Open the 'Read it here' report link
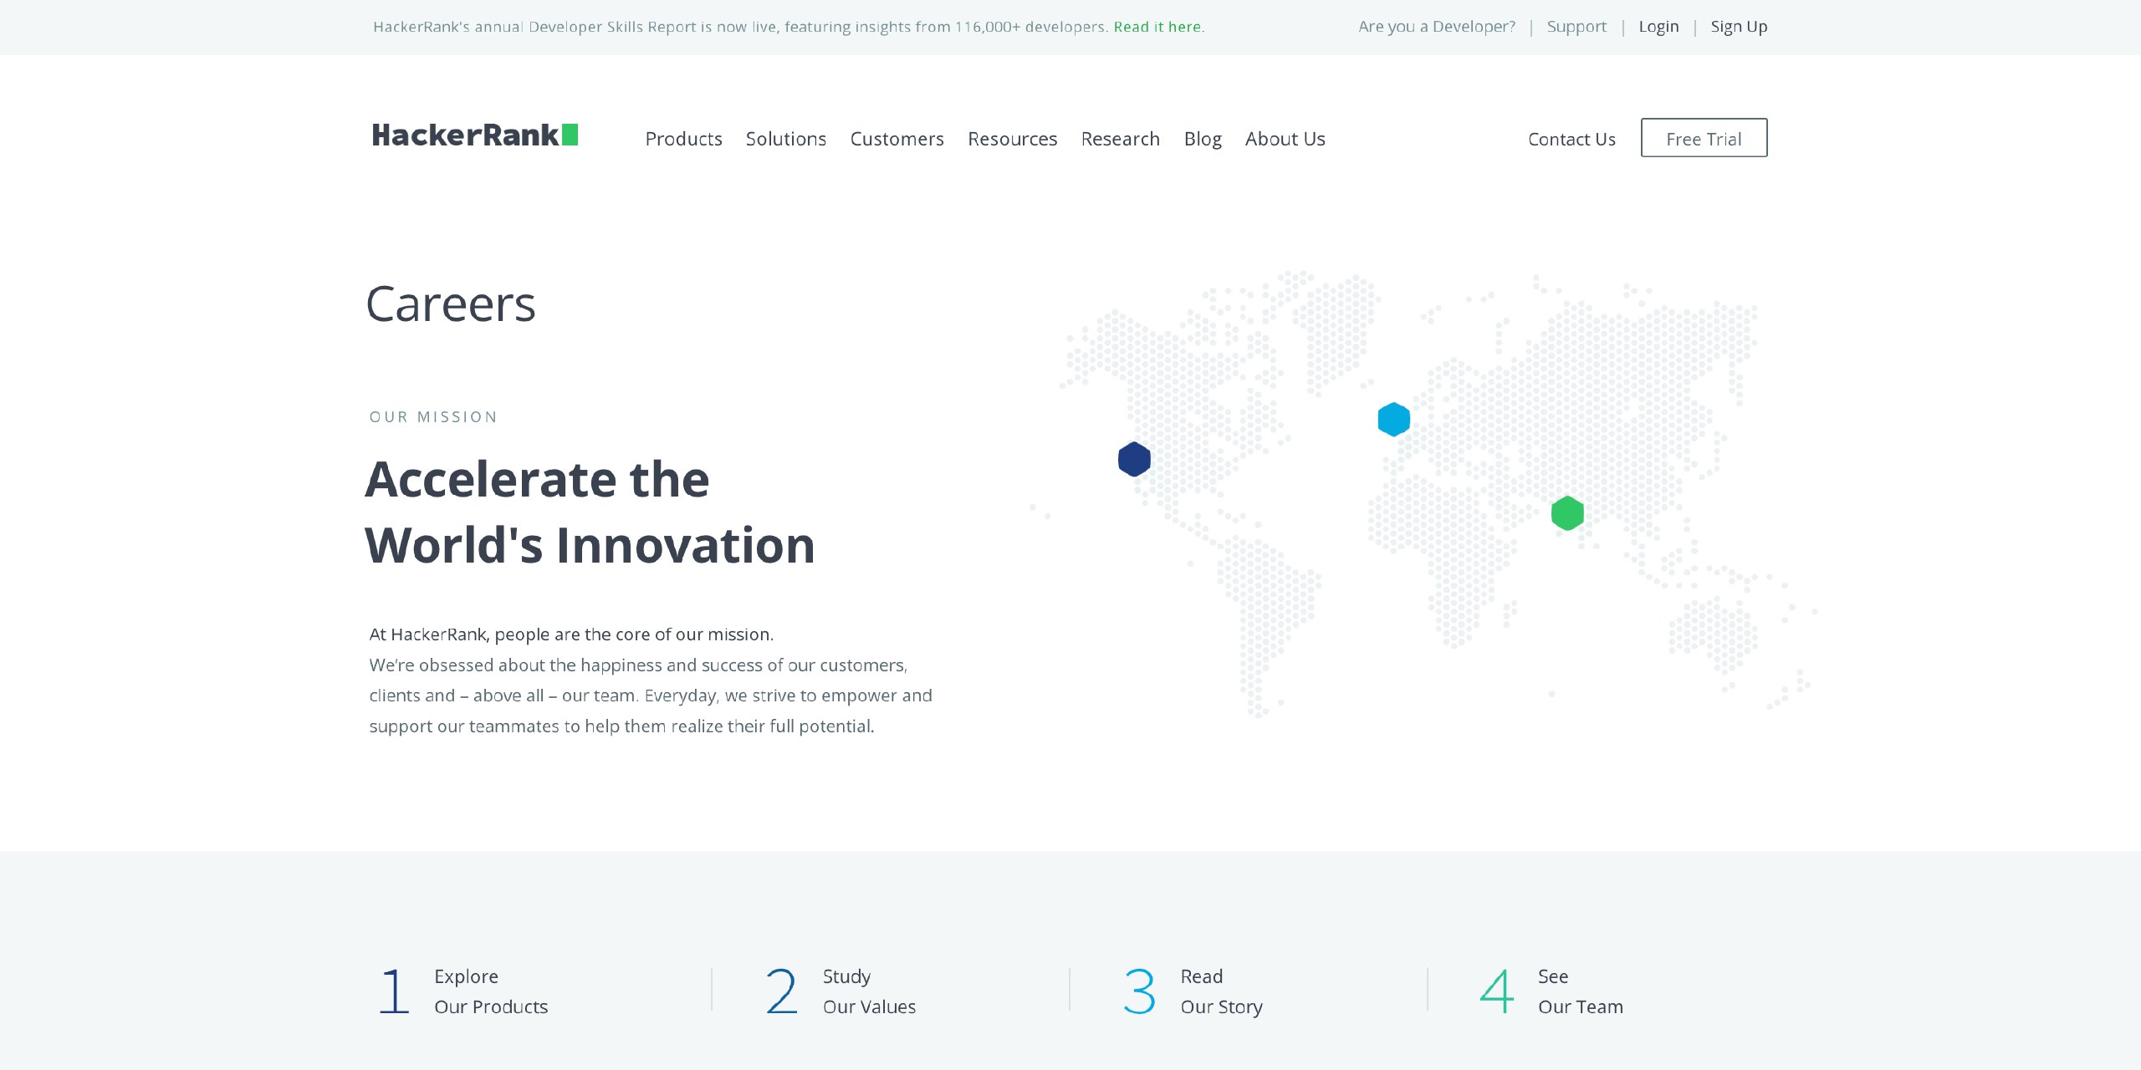Screen dimensions: 2141x1070 (x=1157, y=27)
